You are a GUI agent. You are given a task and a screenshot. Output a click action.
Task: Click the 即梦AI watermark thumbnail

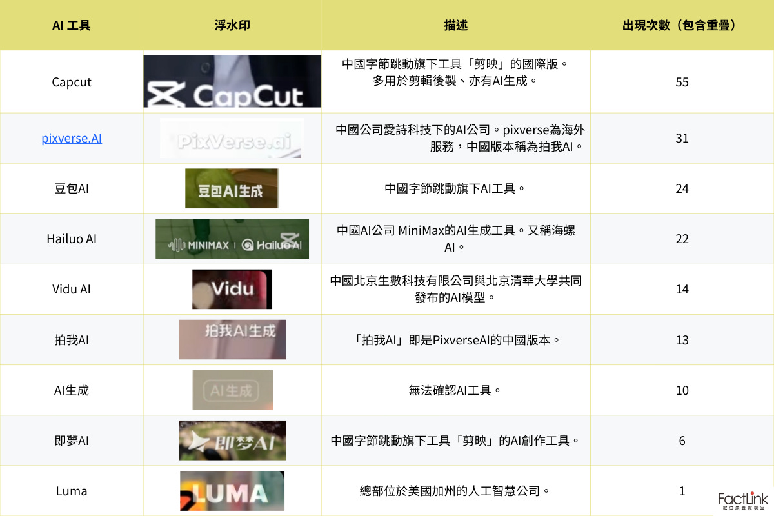pos(232,440)
